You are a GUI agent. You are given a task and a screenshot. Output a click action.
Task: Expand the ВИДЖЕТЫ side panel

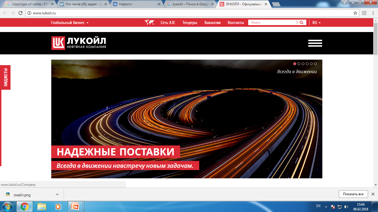tap(6, 77)
